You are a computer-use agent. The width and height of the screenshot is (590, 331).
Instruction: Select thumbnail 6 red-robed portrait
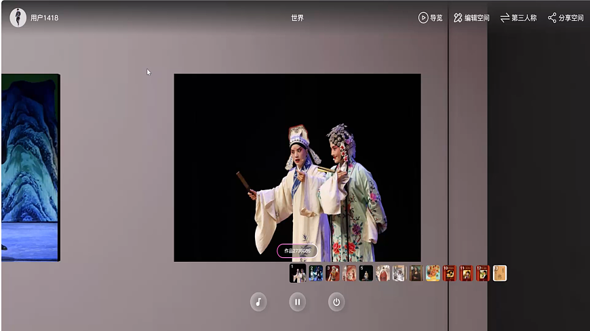[382, 273]
